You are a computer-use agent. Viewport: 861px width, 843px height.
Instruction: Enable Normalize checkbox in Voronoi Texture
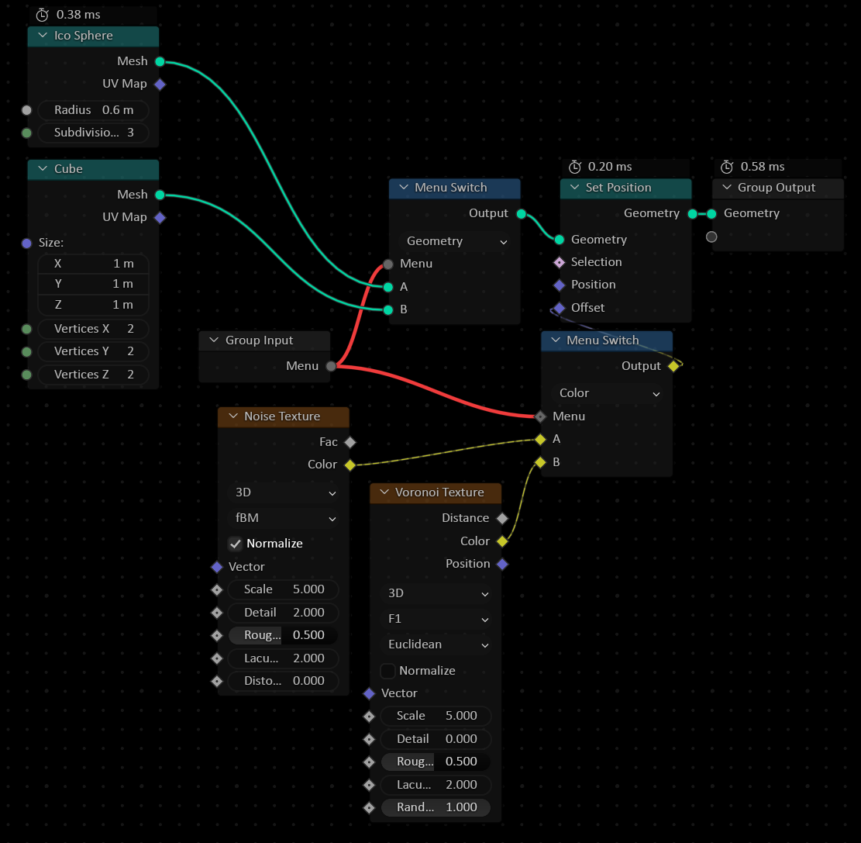click(388, 671)
